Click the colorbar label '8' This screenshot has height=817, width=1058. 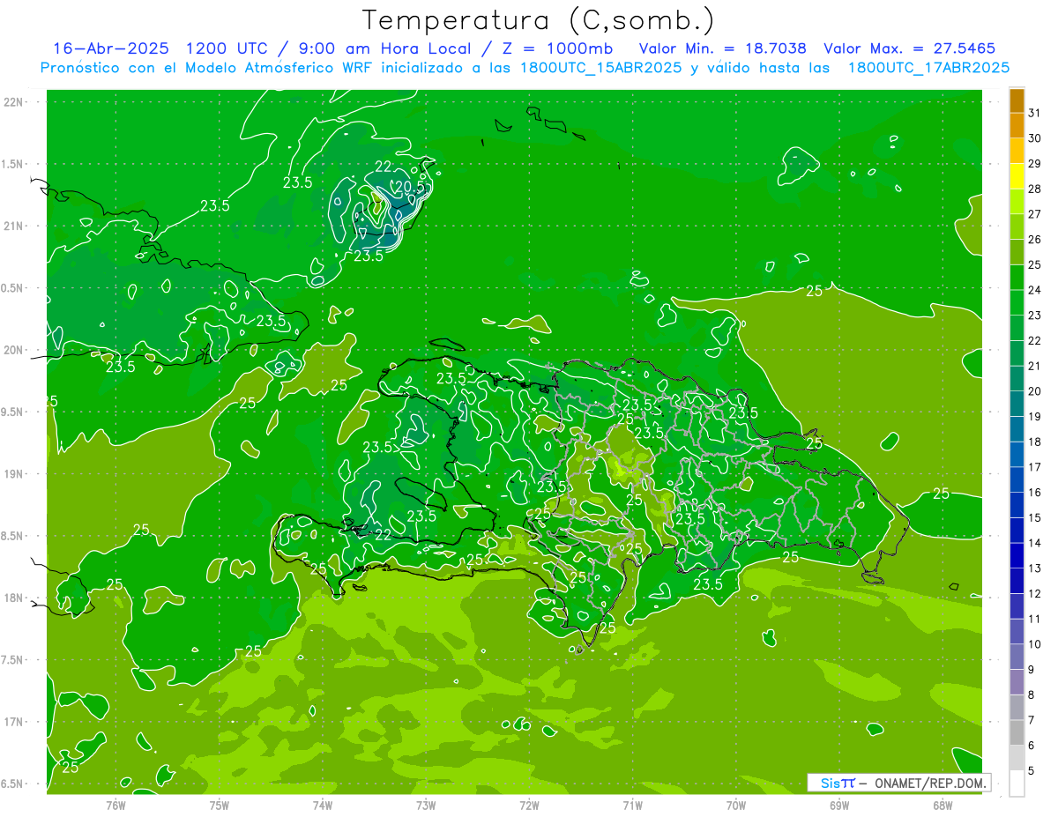point(1032,694)
